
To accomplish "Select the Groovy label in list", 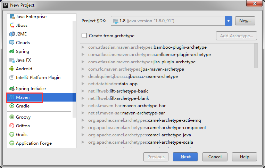I will (x=23, y=117).
